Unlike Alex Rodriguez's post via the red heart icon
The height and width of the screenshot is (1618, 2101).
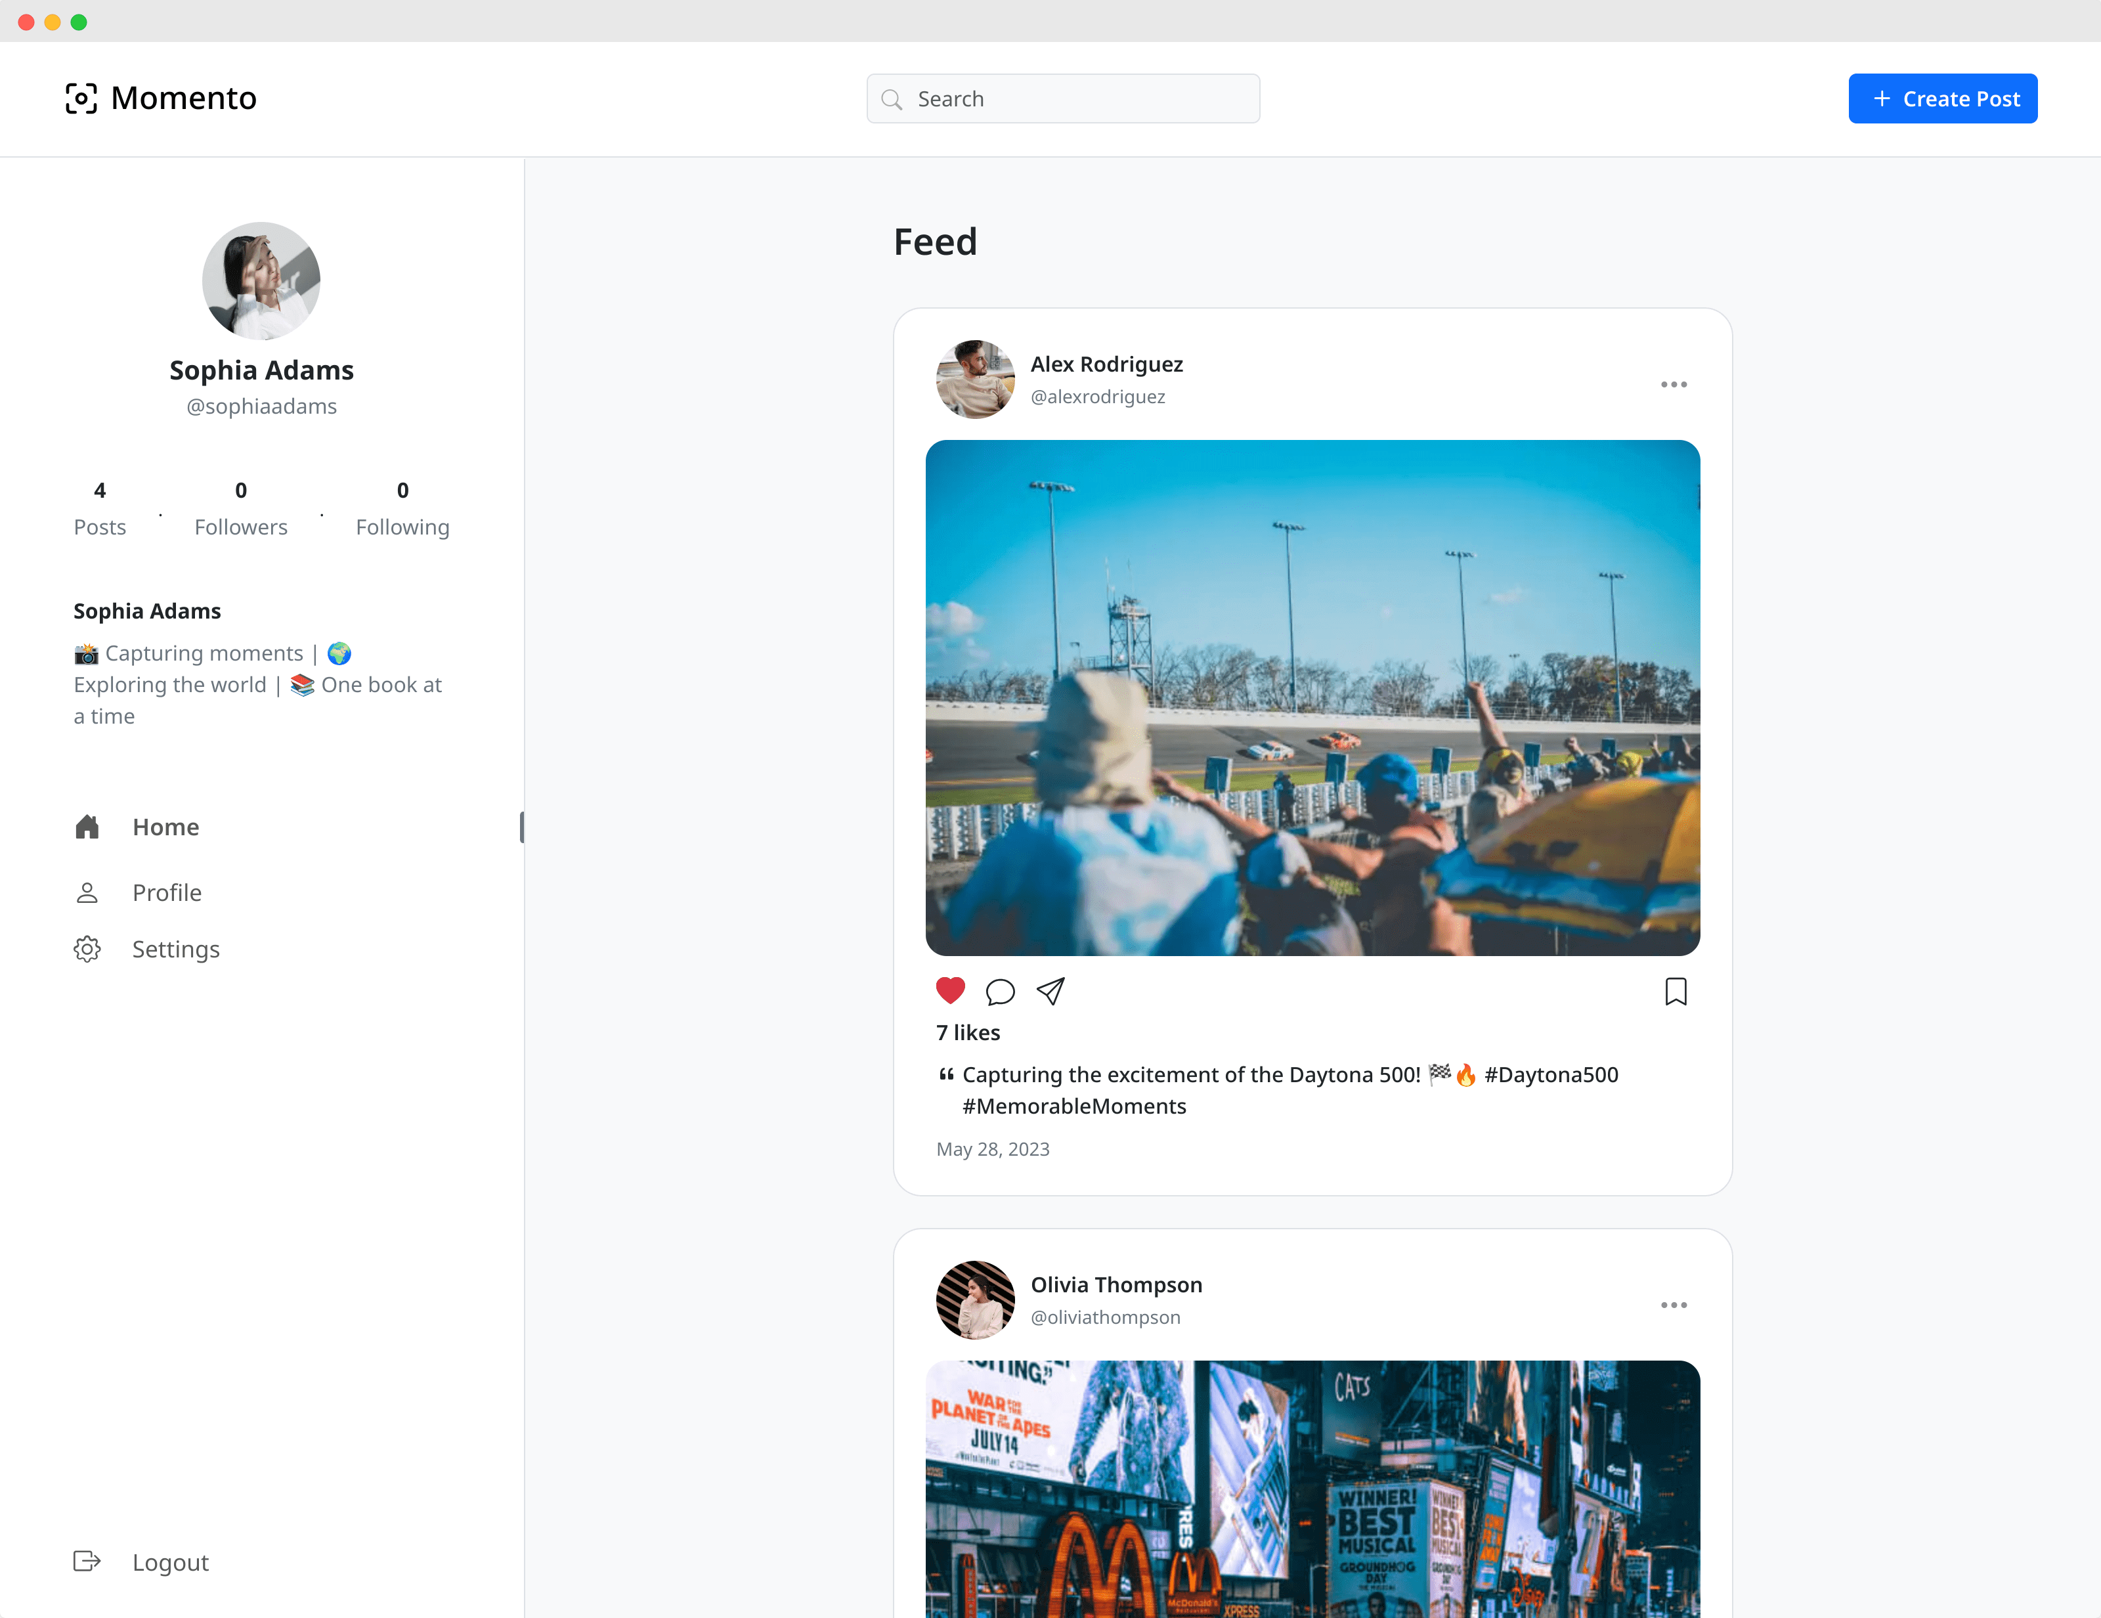point(949,991)
